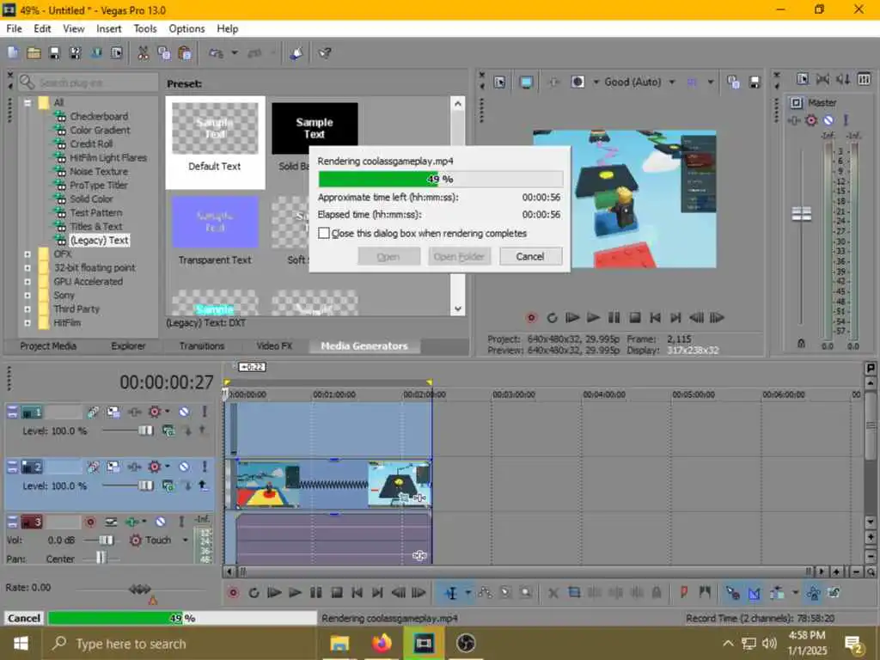
Task: Select the Default Text preset thumbnail
Action: pyautogui.click(x=215, y=129)
